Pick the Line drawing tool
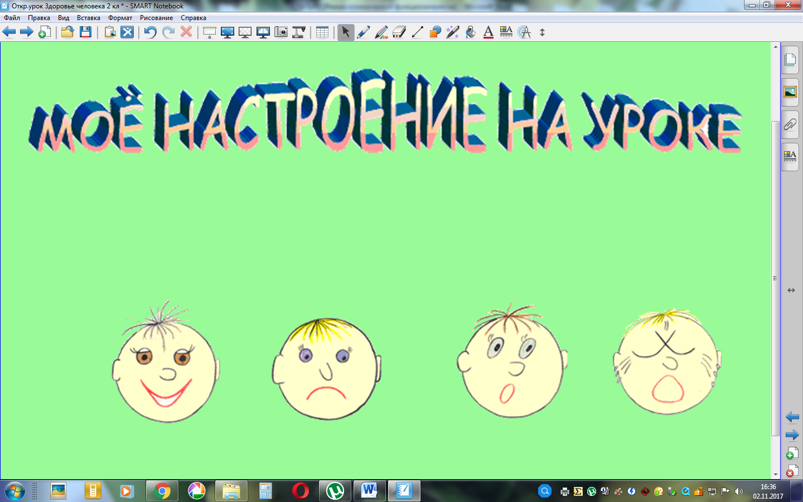The width and height of the screenshot is (803, 502). click(417, 32)
